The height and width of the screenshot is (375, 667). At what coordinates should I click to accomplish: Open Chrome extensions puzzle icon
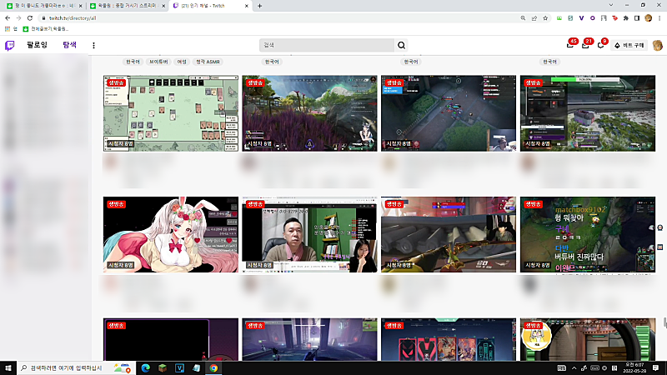626,18
